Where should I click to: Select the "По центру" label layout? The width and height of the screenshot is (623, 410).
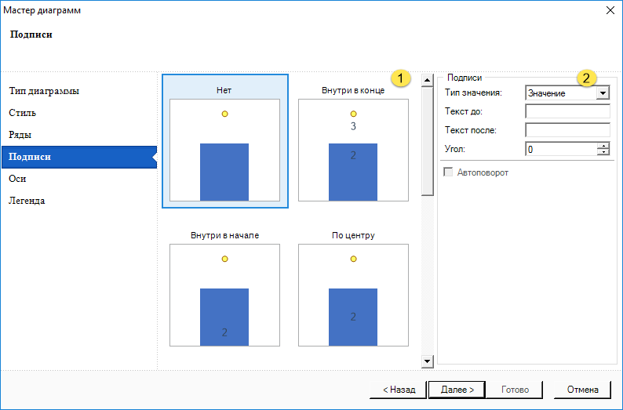point(353,289)
